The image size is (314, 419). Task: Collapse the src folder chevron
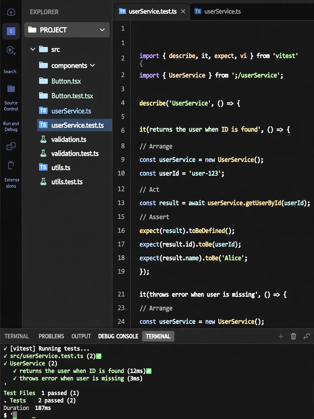pos(33,49)
